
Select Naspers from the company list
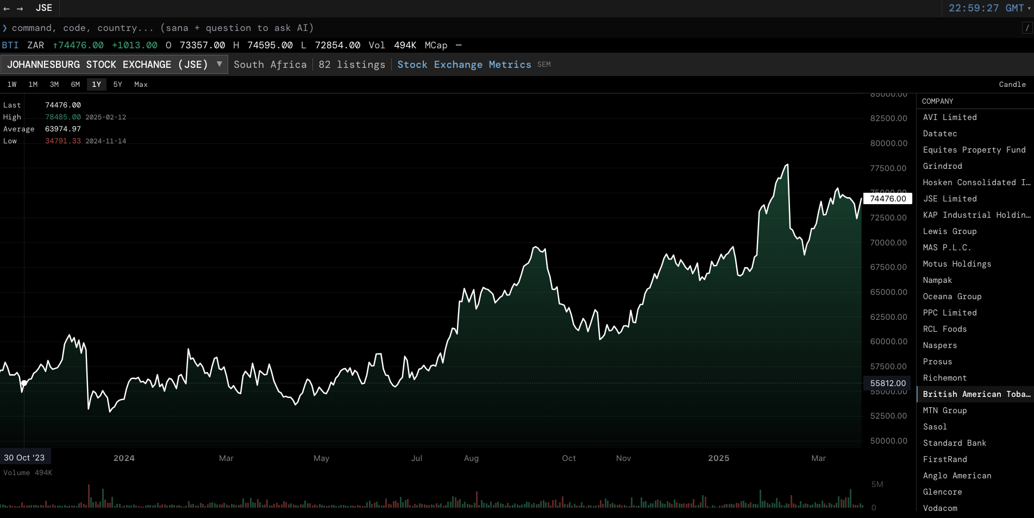pos(939,345)
